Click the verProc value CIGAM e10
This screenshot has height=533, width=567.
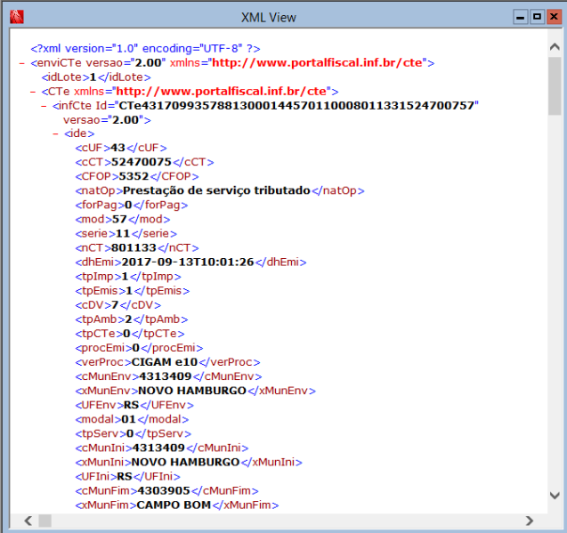(x=165, y=362)
